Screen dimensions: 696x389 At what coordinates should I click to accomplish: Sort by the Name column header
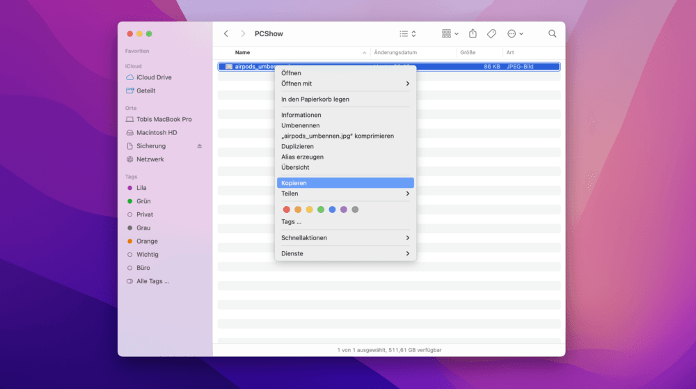242,52
